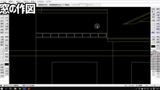
Task: Select the 測定 measure tool
Action: pos(158,37)
